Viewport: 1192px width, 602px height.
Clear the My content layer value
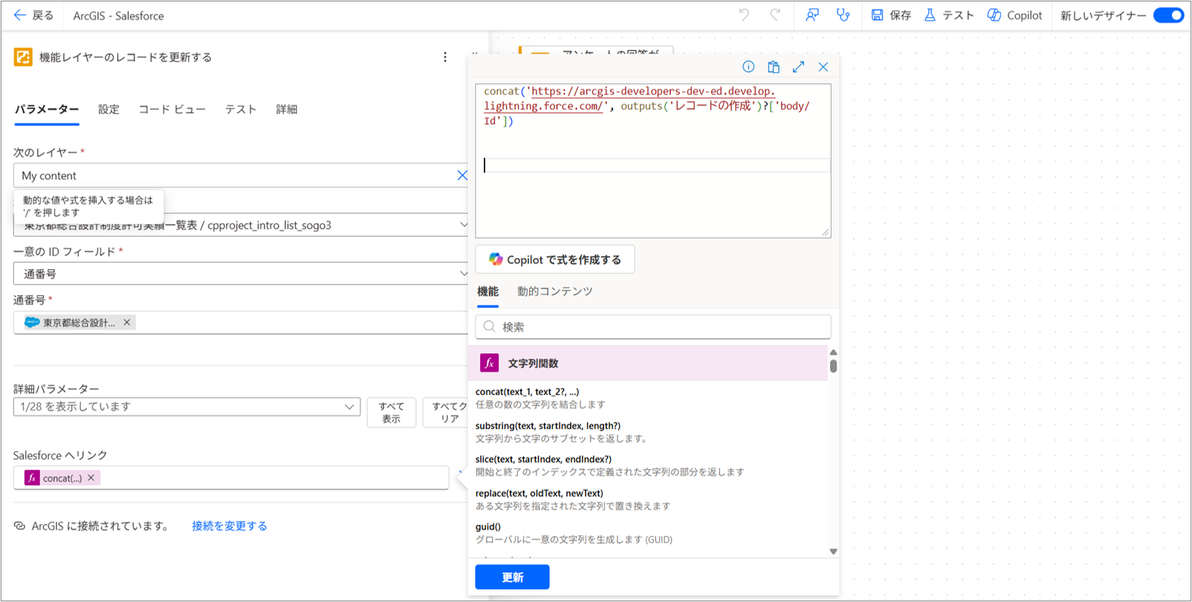pos(462,175)
